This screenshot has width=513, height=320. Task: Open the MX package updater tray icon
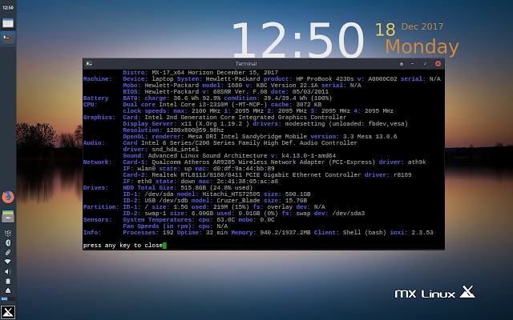[8, 233]
